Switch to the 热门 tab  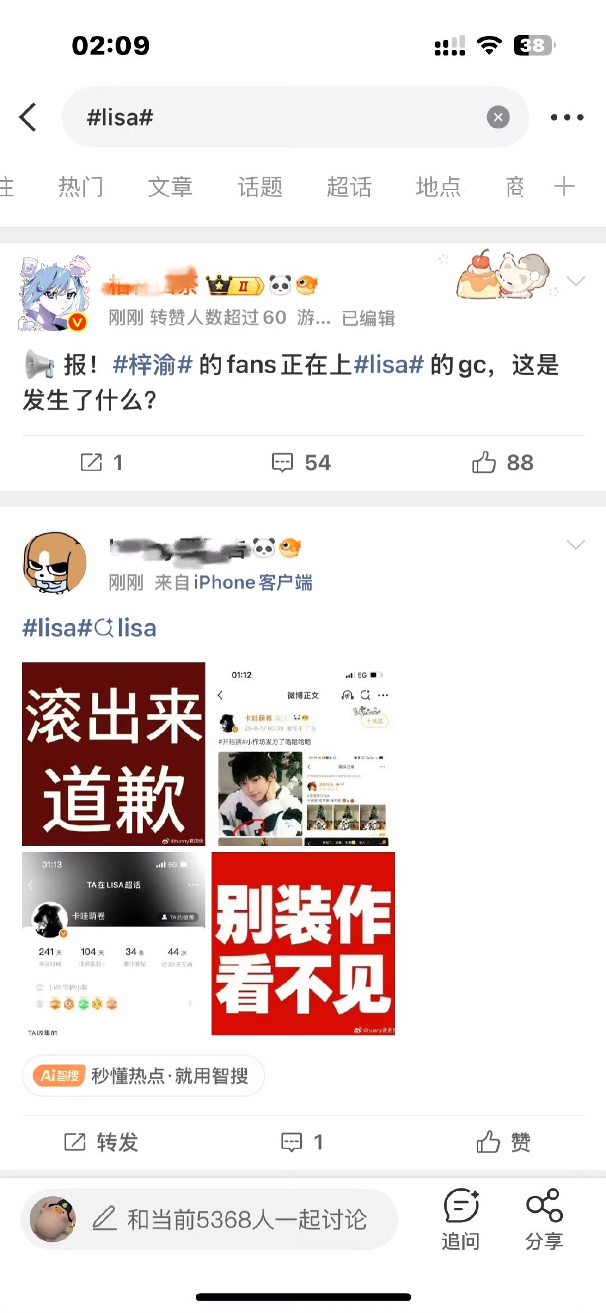[x=81, y=187]
